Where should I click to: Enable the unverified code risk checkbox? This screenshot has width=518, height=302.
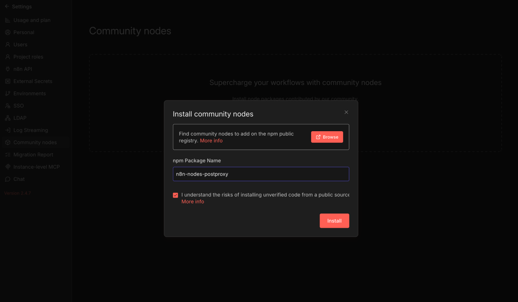[175, 195]
